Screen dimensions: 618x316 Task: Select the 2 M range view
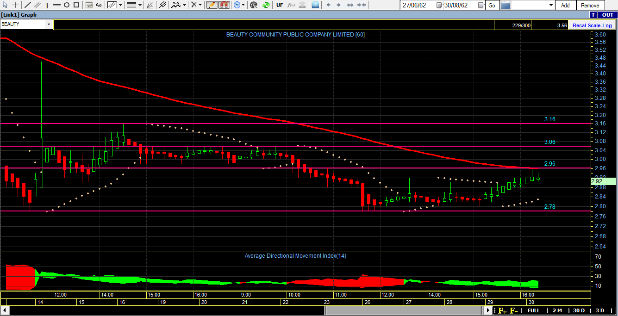click(x=557, y=310)
